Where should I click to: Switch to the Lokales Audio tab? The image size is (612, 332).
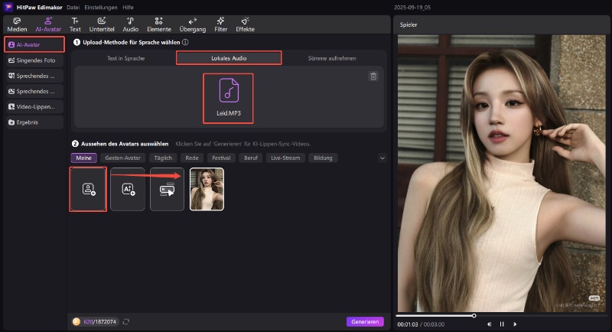(229, 58)
